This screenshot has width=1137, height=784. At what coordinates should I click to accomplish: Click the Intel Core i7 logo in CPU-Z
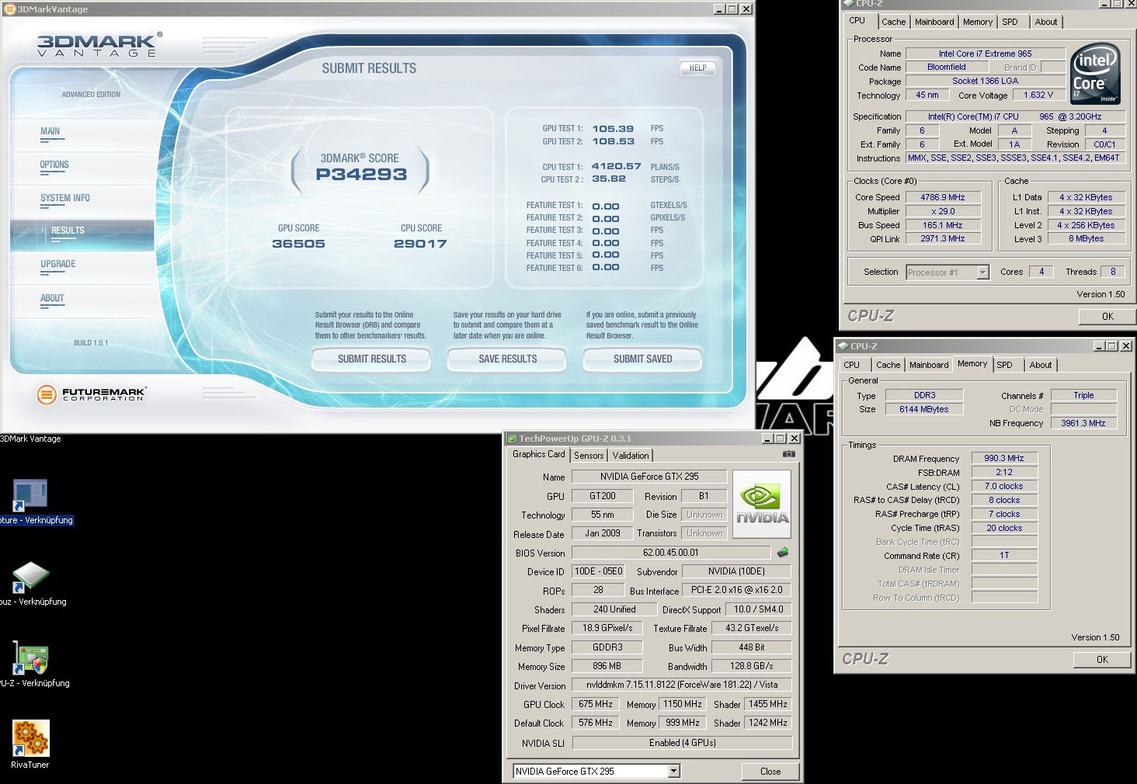[x=1095, y=74]
